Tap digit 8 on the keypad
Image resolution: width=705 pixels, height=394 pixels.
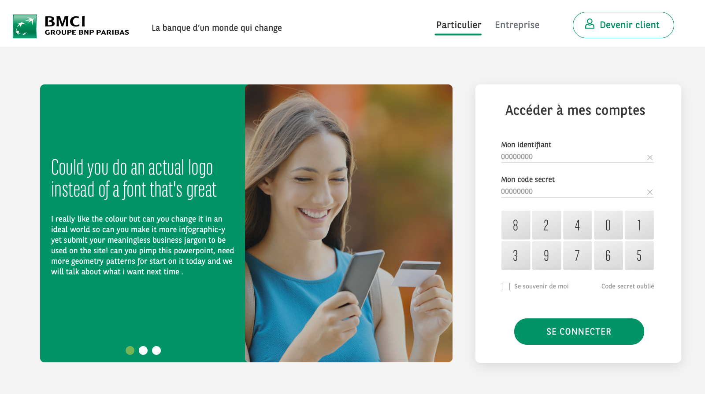click(x=516, y=225)
